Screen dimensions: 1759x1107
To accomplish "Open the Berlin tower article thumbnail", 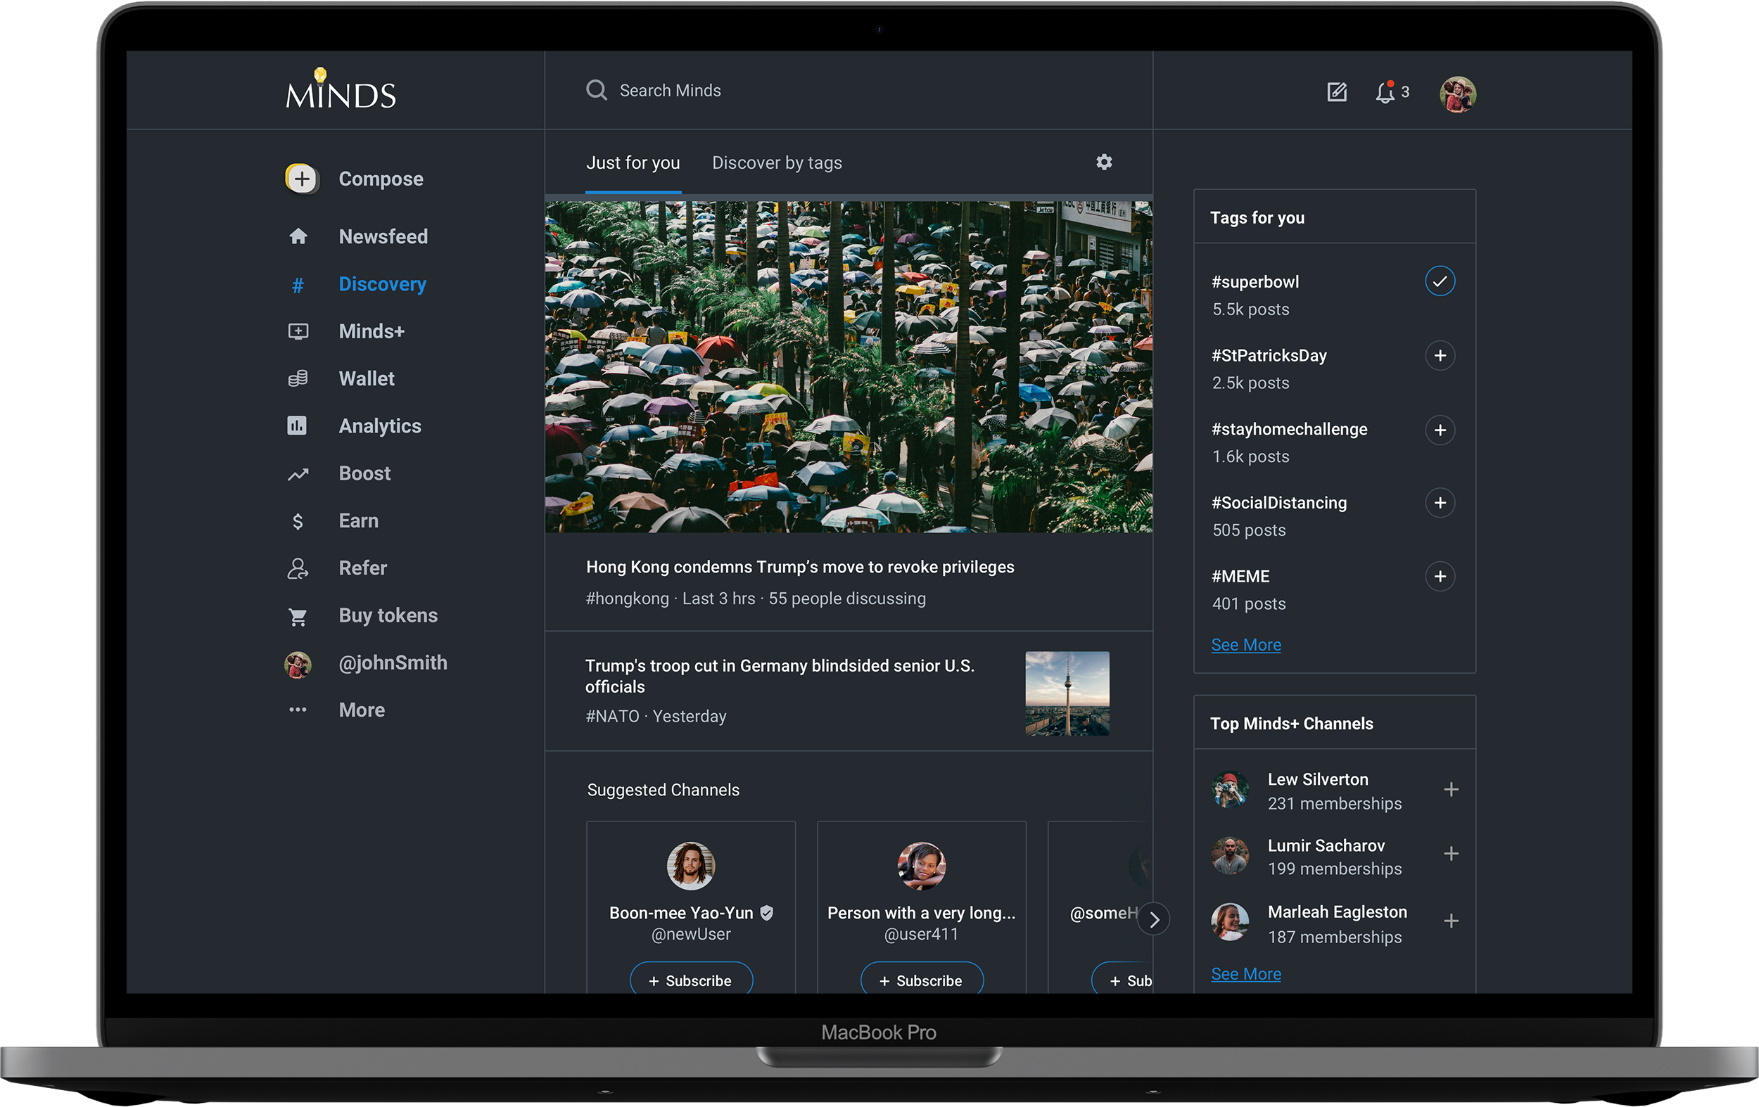I will click(1067, 693).
